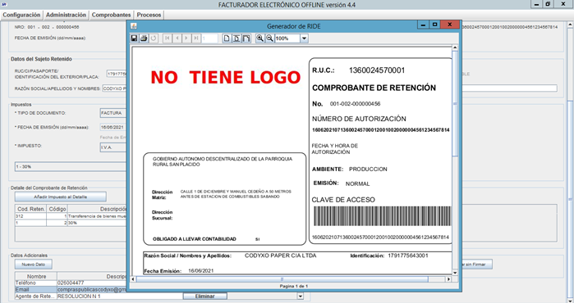Open the Procesos menu
Viewport: 574px width, 303px height.
[x=149, y=15]
